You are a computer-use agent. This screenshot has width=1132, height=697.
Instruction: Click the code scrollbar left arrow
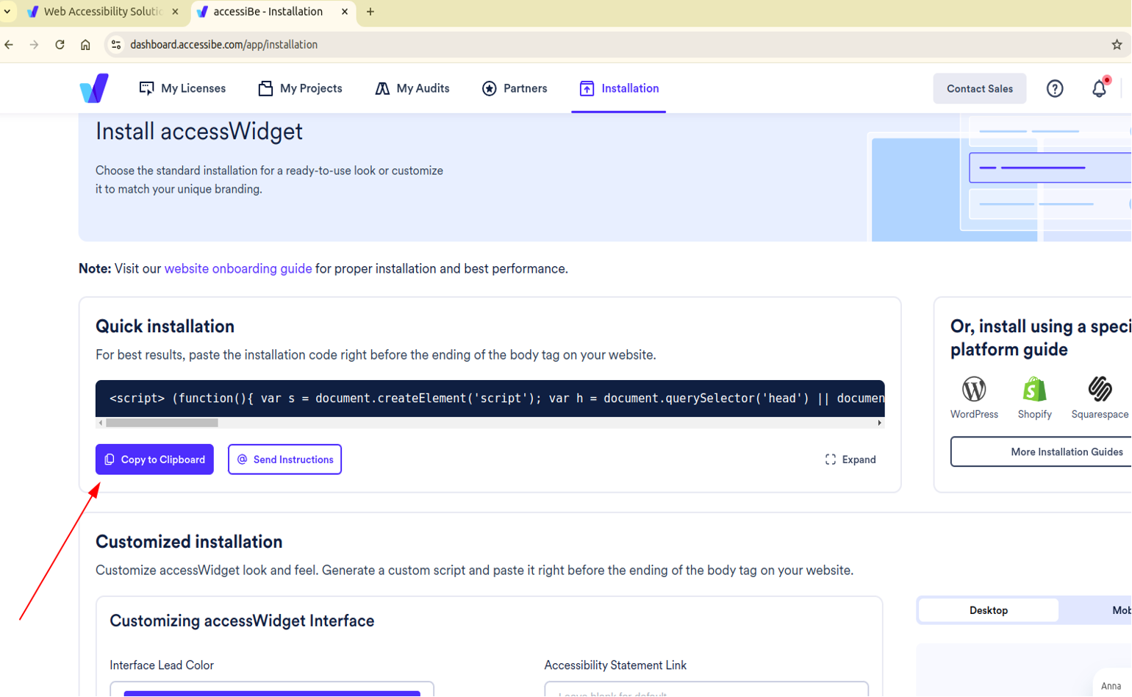(x=101, y=423)
